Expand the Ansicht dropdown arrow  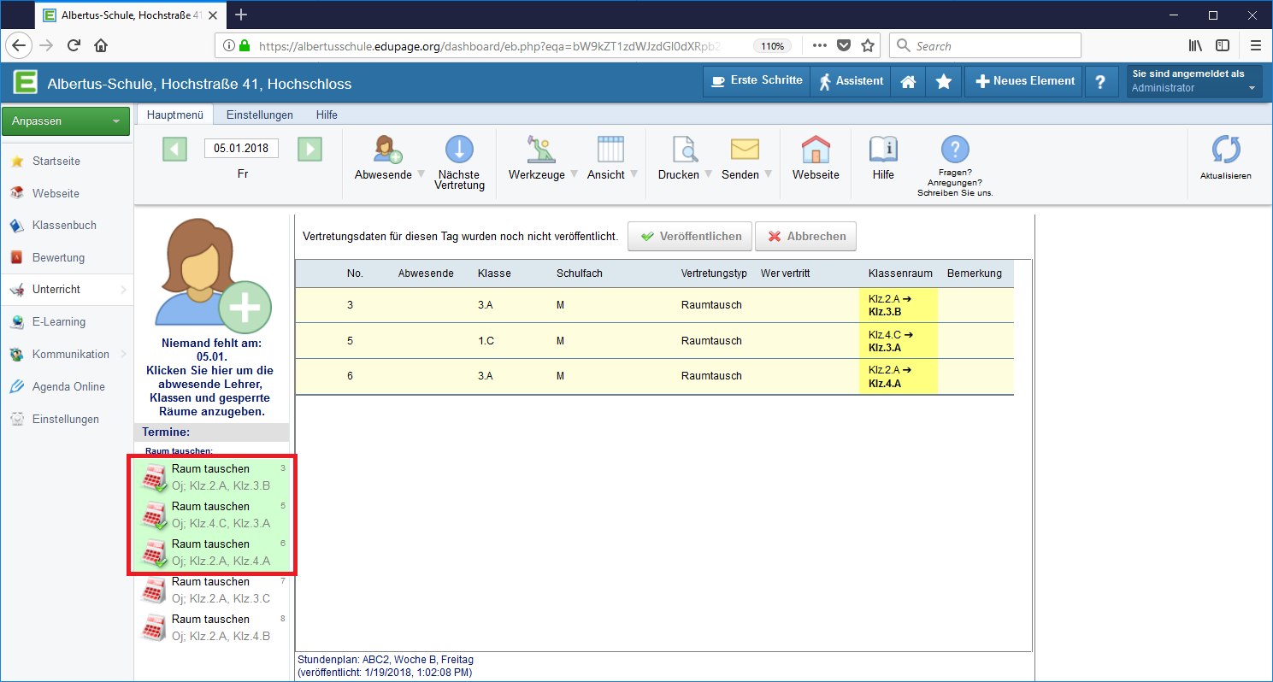coord(634,174)
